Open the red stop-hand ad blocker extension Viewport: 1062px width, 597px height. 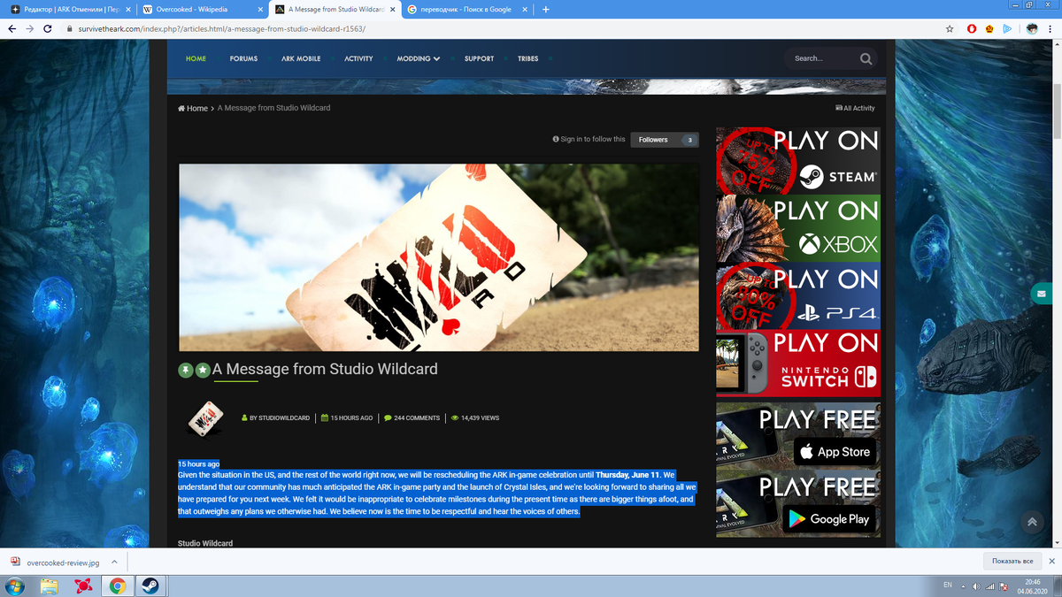tap(971, 28)
